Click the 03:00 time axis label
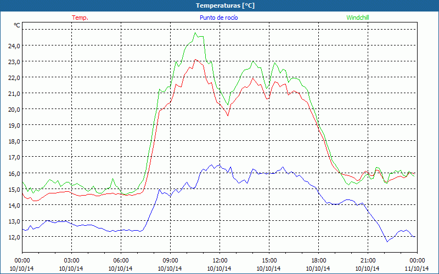This screenshot has height=274, width=439. click(71, 261)
